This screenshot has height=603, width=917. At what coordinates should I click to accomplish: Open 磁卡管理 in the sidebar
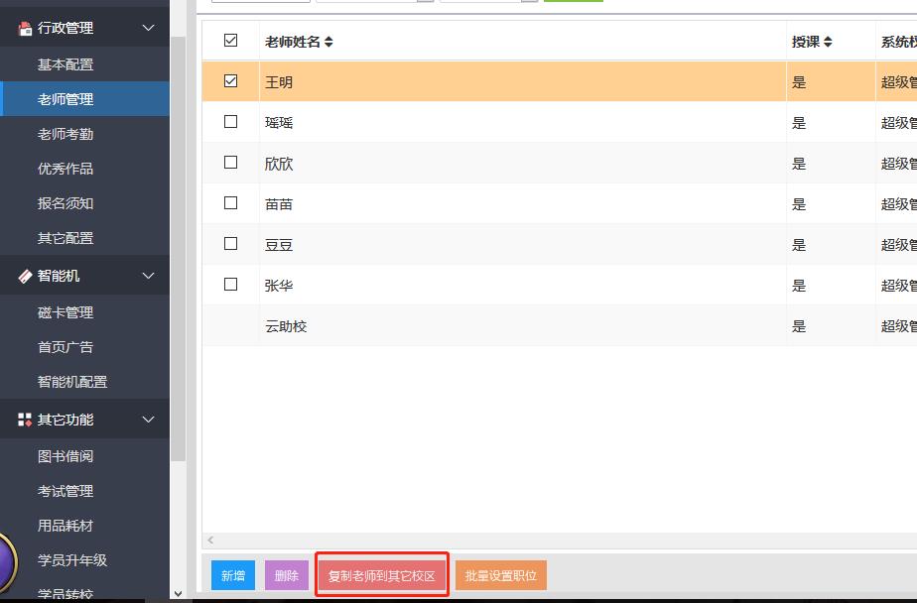65,312
